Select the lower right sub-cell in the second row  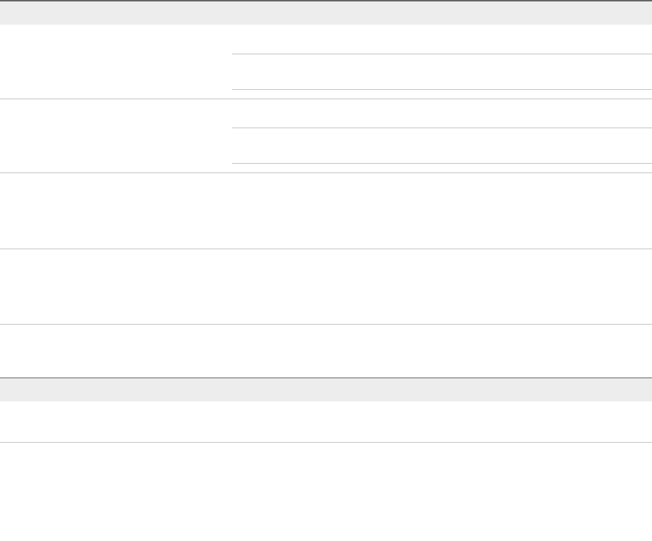tap(442, 146)
